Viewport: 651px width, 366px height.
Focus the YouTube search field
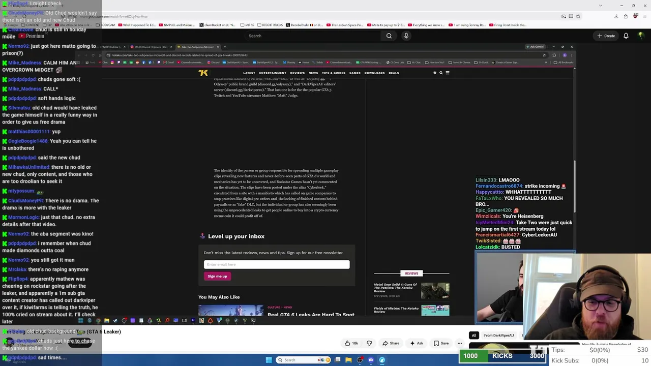tap(313, 36)
